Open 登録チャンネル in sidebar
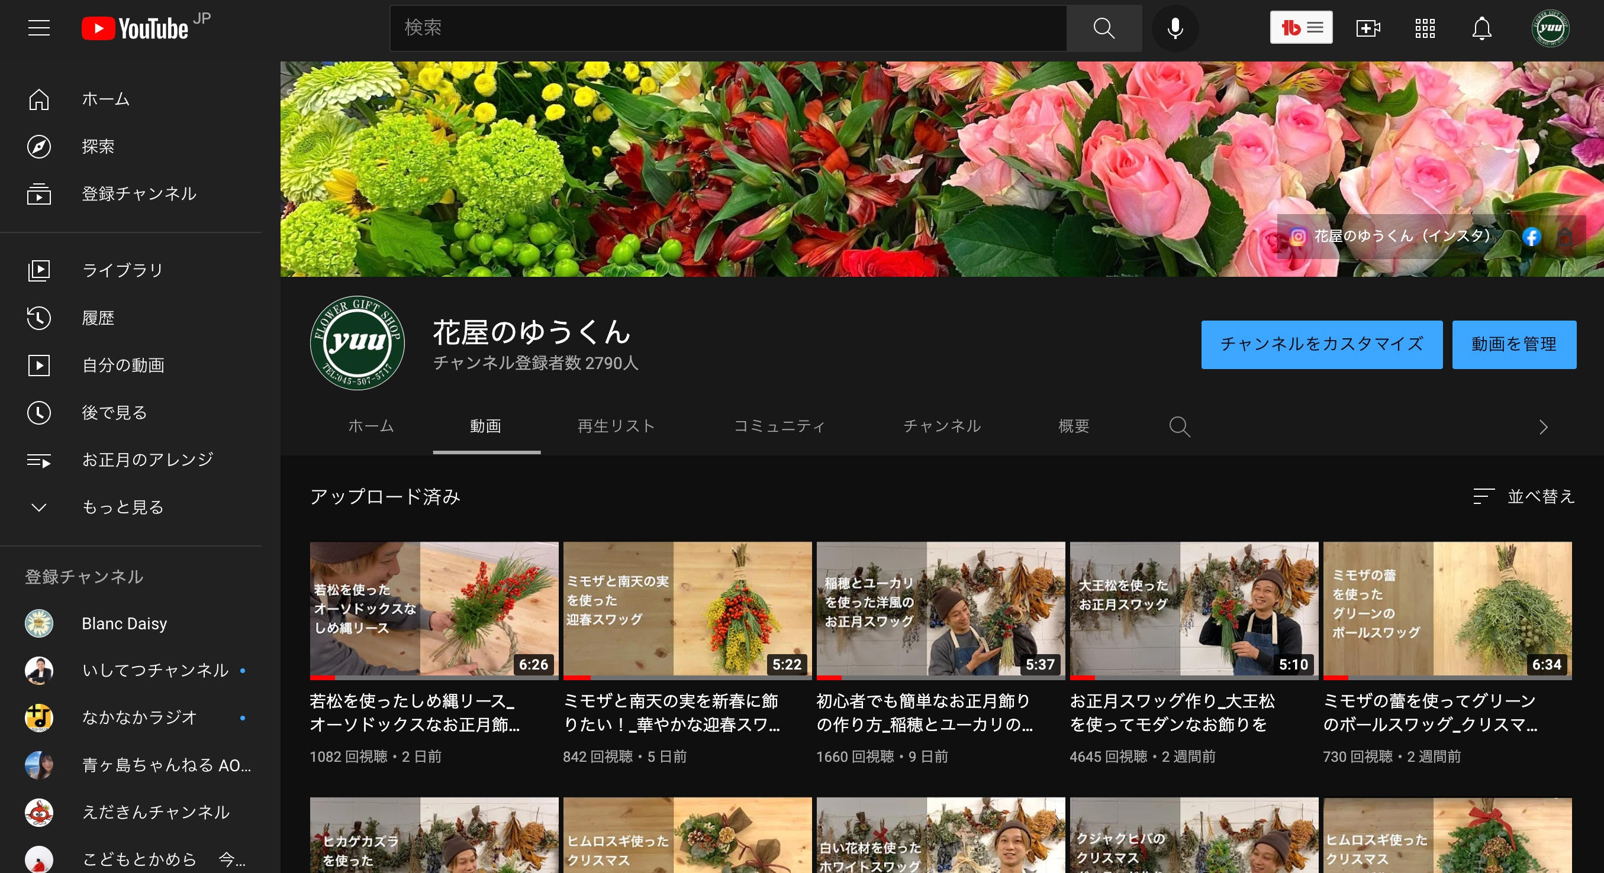The image size is (1604, 873). (x=131, y=193)
